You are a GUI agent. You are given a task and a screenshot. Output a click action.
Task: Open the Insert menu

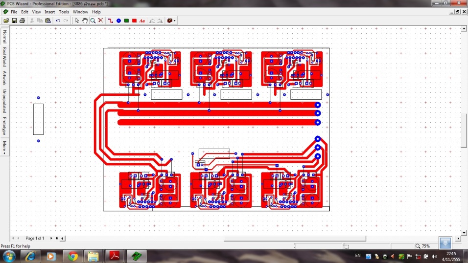point(50,12)
